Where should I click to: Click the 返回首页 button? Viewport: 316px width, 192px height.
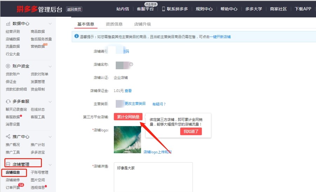coord(74,9)
